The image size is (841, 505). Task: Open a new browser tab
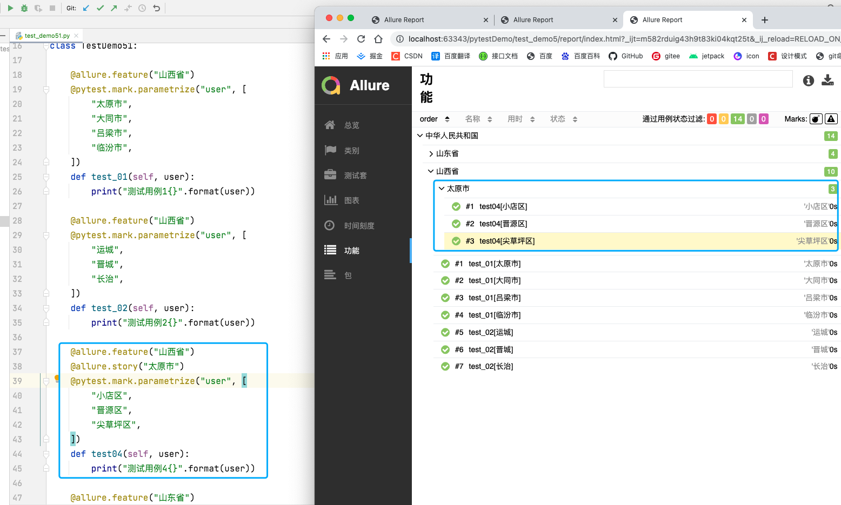tap(764, 20)
